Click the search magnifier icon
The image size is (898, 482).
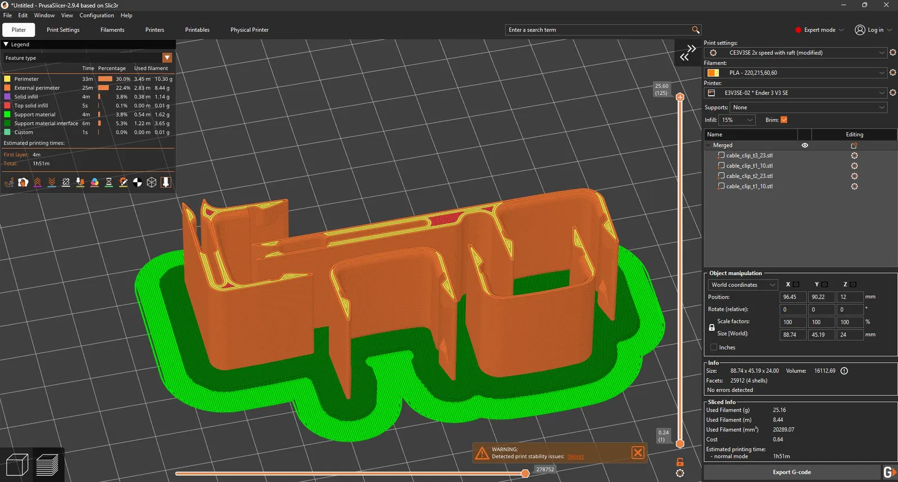[x=696, y=30]
